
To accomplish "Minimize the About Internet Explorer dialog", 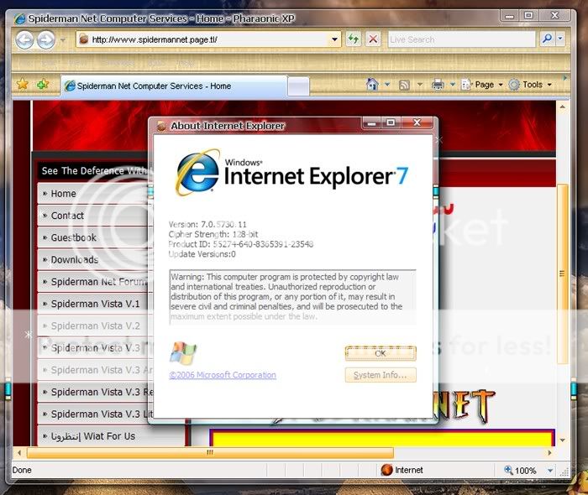I will click(371, 122).
